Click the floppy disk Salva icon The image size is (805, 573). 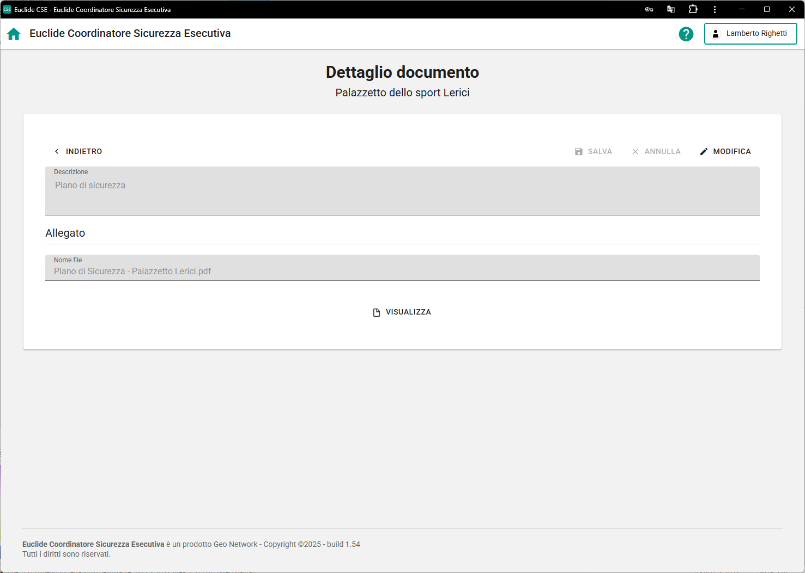tap(578, 152)
